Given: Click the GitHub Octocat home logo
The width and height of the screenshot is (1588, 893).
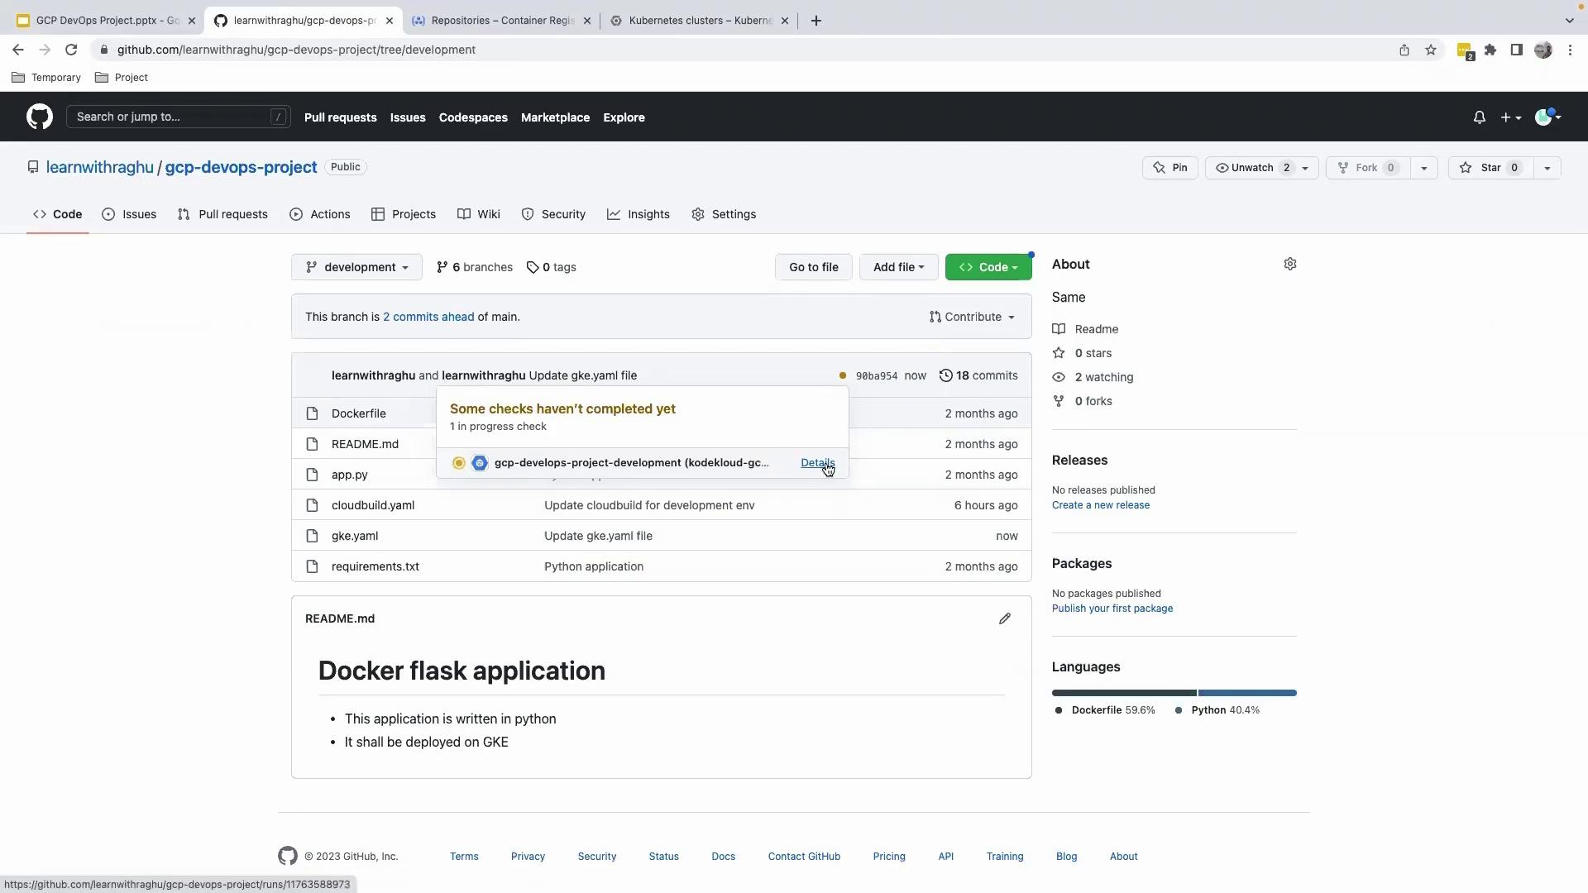Looking at the screenshot, I should [39, 117].
